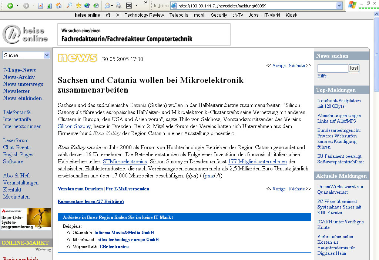
Task: Open iX in the top navigation
Action: [x=117, y=15]
